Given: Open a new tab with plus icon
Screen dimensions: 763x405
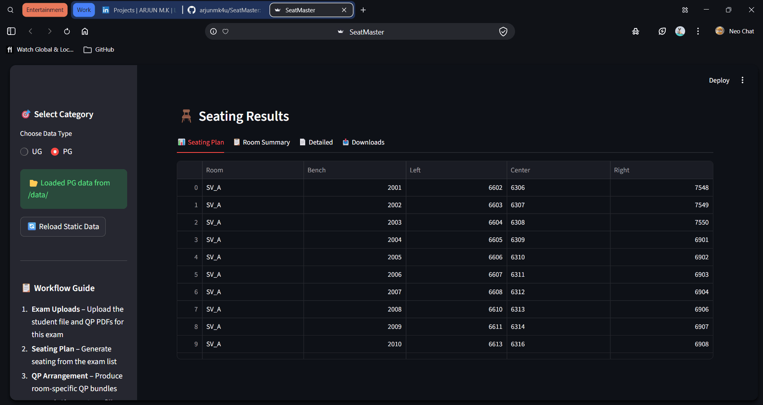Looking at the screenshot, I should coord(363,10).
